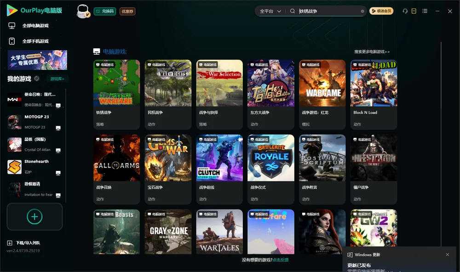Open MOTOGP 23 in my games
Screen dimensions: 460x272
coord(35,122)
